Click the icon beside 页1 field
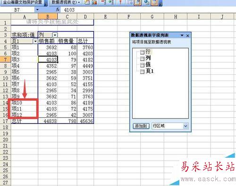236x186 pixels. point(142,72)
